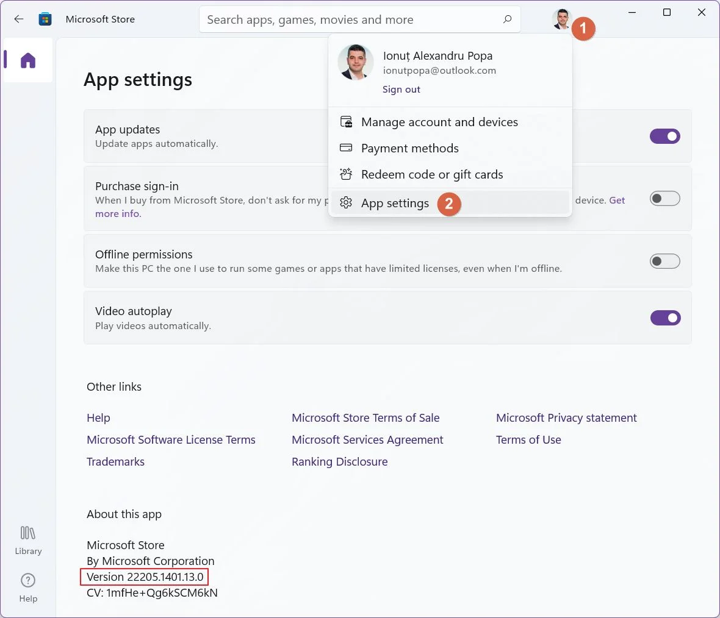Click the email ionutpopa@outlook.com
Image resolution: width=720 pixels, height=618 pixels.
(x=439, y=71)
